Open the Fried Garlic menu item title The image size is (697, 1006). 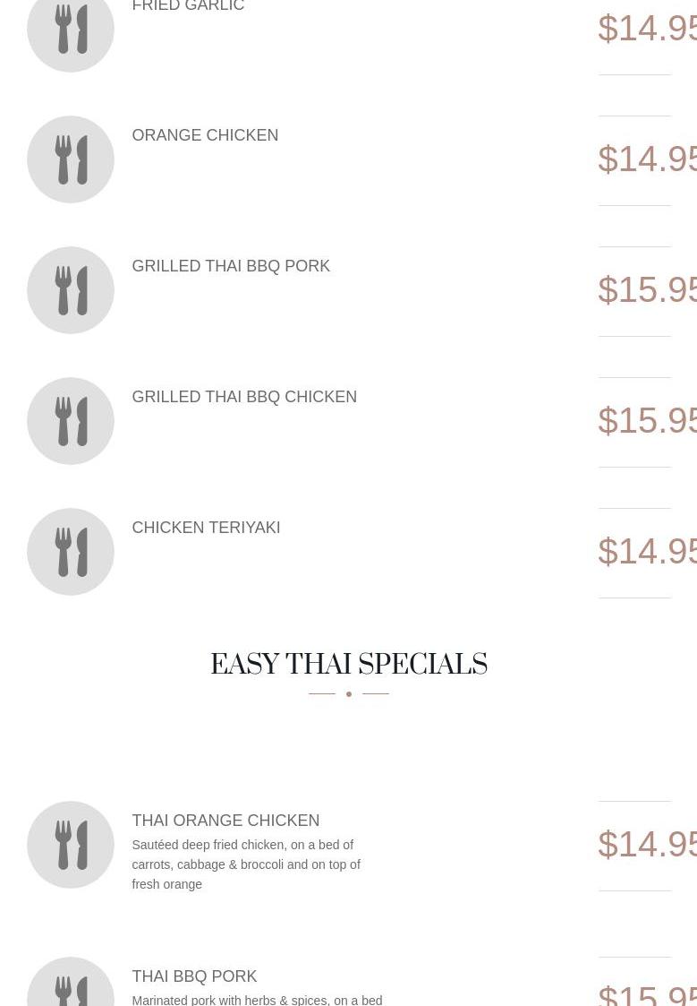coord(188,6)
